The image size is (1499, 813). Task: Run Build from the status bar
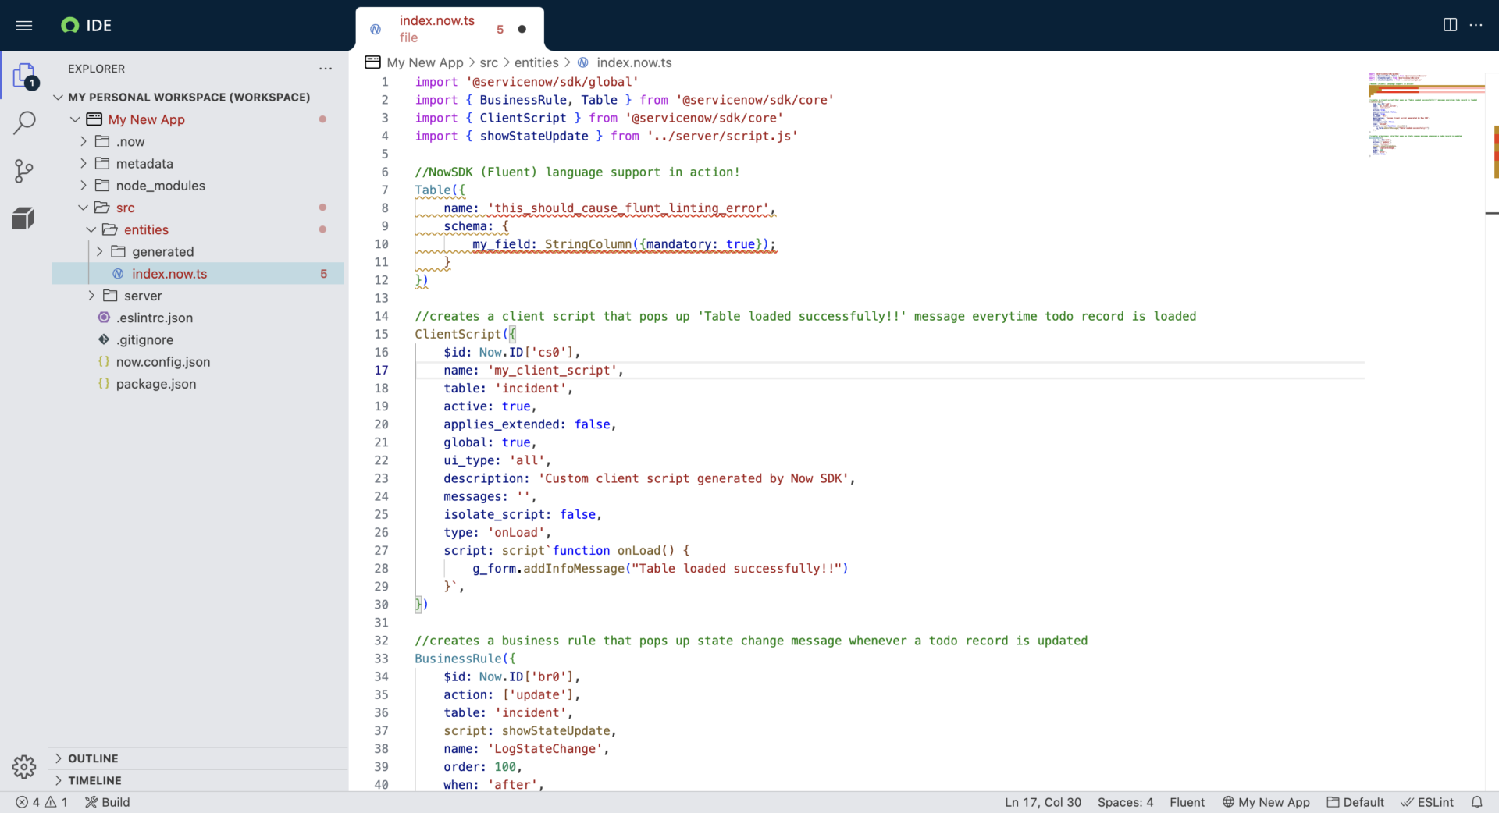point(107,802)
